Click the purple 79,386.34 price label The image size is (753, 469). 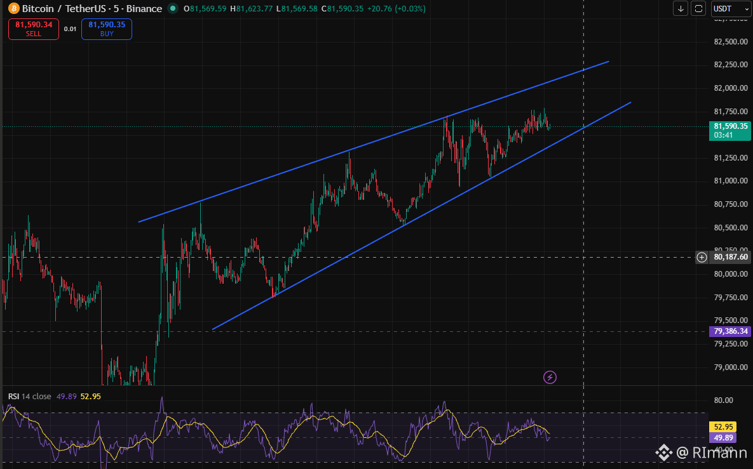730,331
